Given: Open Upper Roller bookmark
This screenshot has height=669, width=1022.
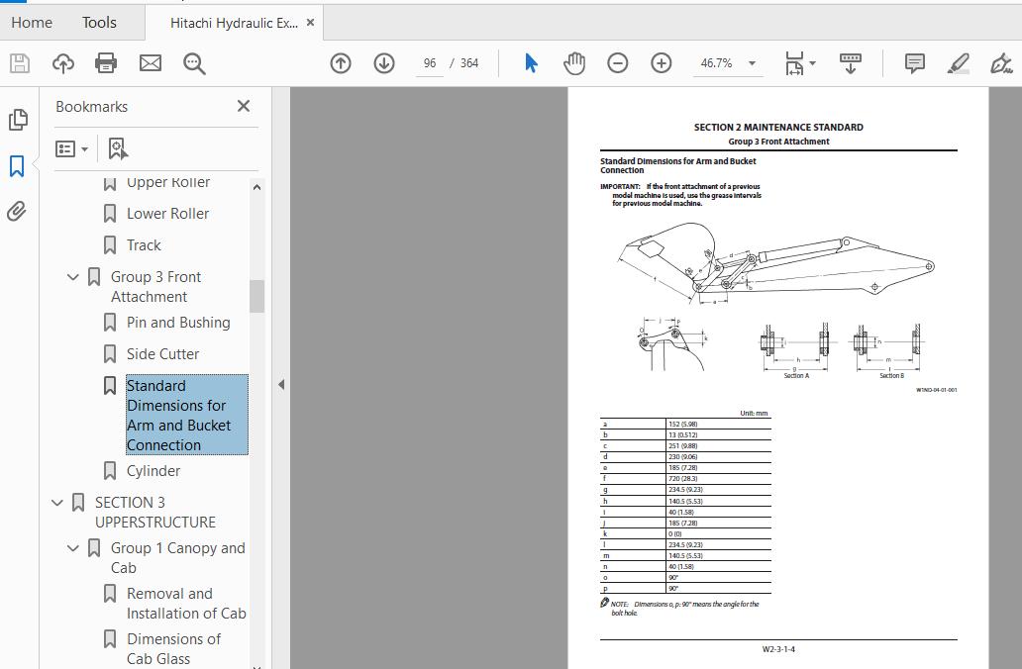Looking at the screenshot, I should point(168,182).
